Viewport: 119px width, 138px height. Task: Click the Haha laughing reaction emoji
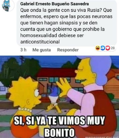coord(98,48)
